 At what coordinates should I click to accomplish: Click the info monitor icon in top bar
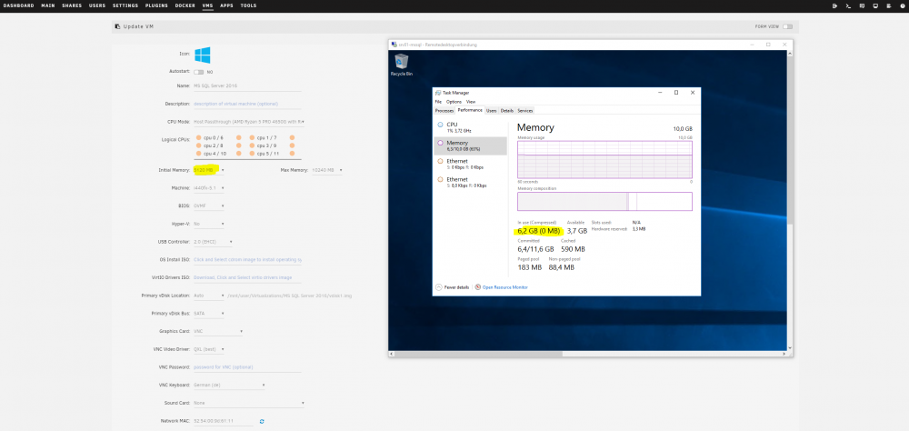875,5
